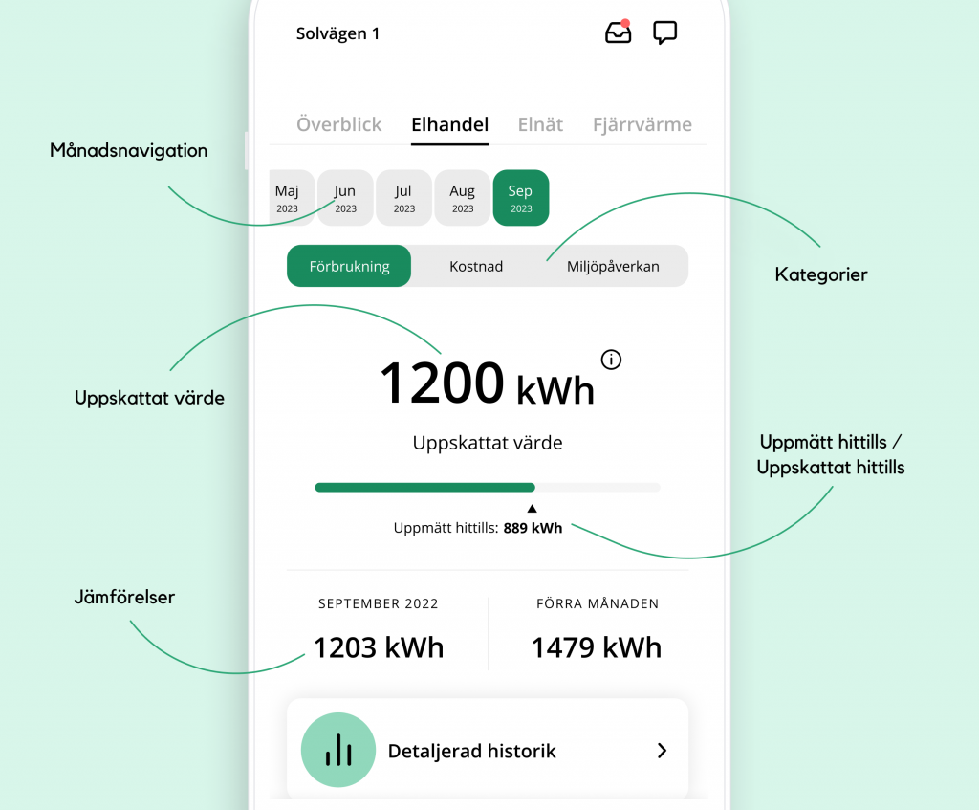Viewport: 979px width, 810px height.
Task: Click the green consumption progress bar
Action: pyautogui.click(x=425, y=487)
